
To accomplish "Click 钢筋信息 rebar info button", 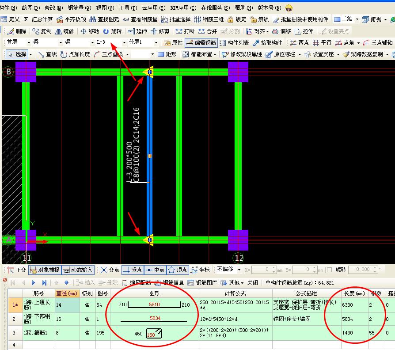I will (x=169, y=283).
